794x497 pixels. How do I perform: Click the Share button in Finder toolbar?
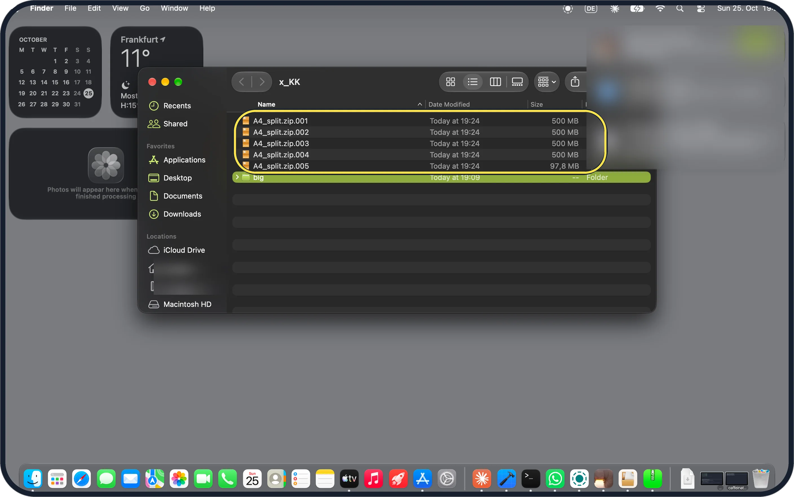click(575, 82)
